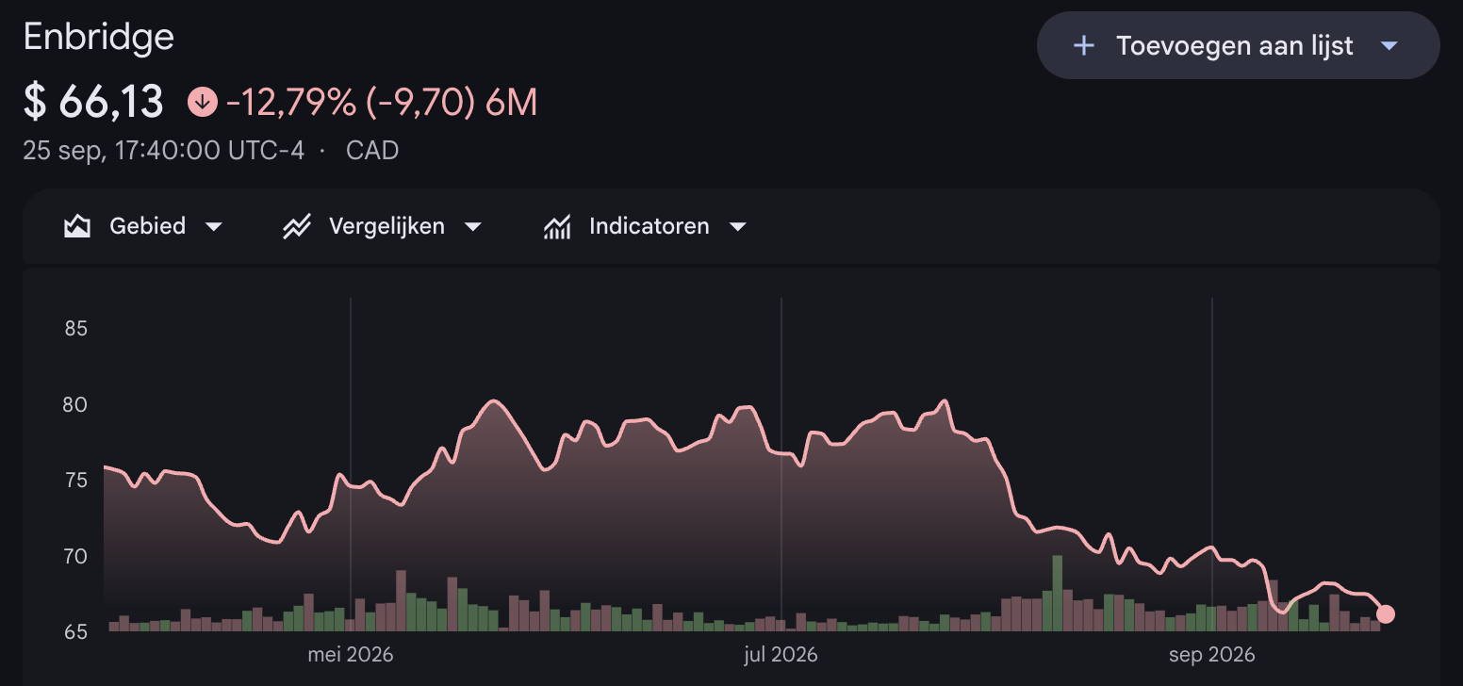The image size is (1463, 686).
Task: Click the -12,79% (-9,70) 6M change text
Action: pos(382,102)
